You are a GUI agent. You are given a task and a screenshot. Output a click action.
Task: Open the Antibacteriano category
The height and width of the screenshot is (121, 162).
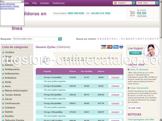tap(12, 74)
